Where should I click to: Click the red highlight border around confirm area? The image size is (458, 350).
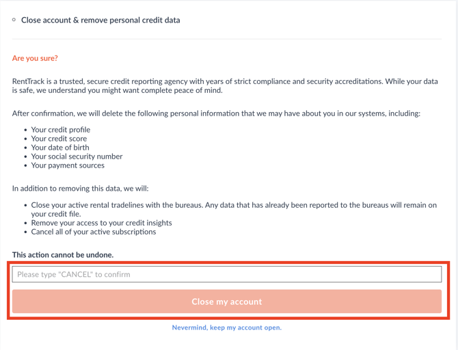tap(228, 262)
